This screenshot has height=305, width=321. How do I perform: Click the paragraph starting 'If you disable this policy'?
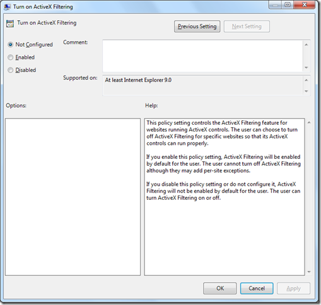click(223, 191)
